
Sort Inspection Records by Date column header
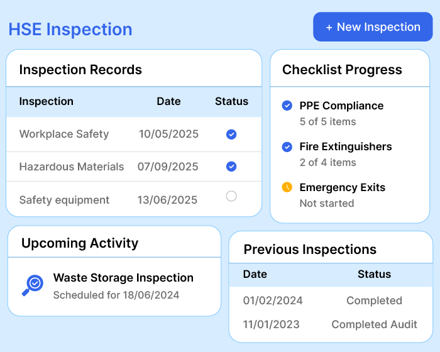pos(168,101)
